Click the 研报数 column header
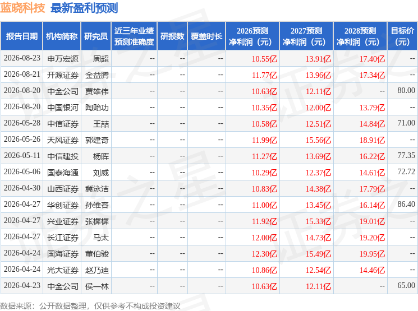Viewport: 418px width, 311px height. pyautogui.click(x=172, y=36)
